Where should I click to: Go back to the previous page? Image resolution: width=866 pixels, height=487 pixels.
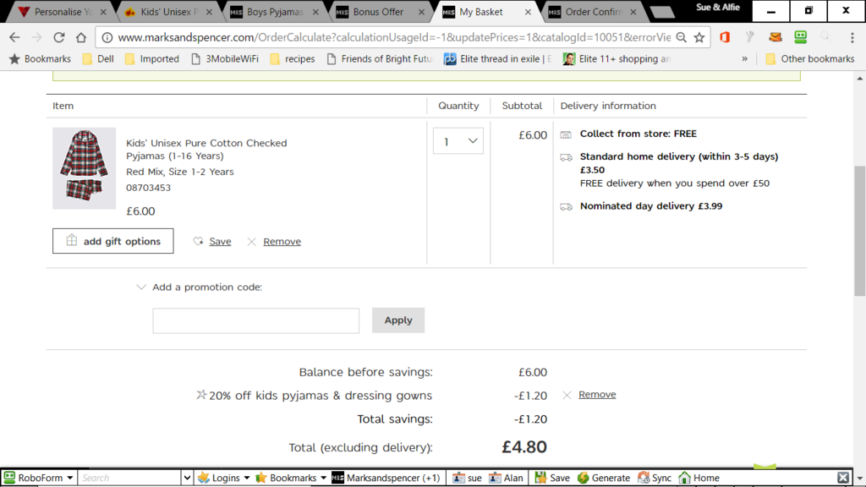point(15,37)
